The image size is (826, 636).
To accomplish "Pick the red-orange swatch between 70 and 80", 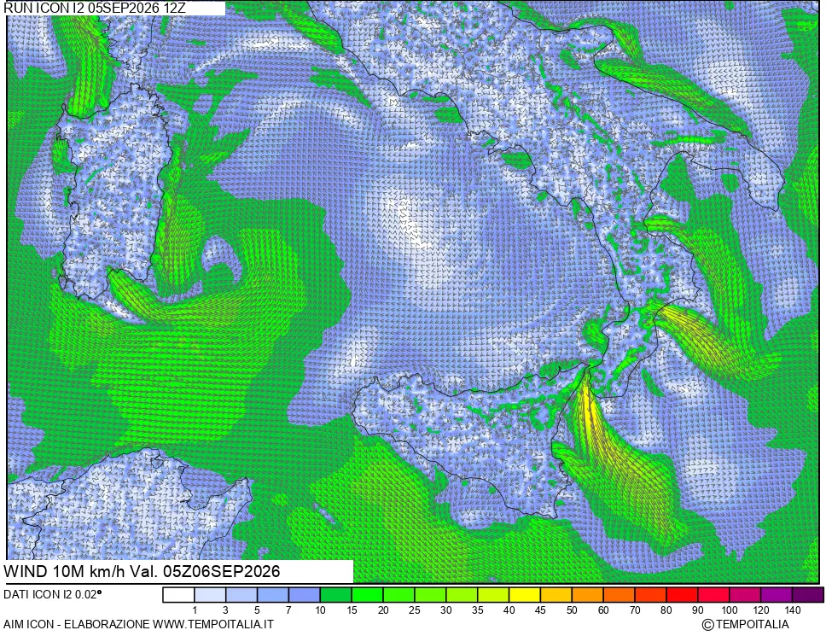I will point(650,595).
